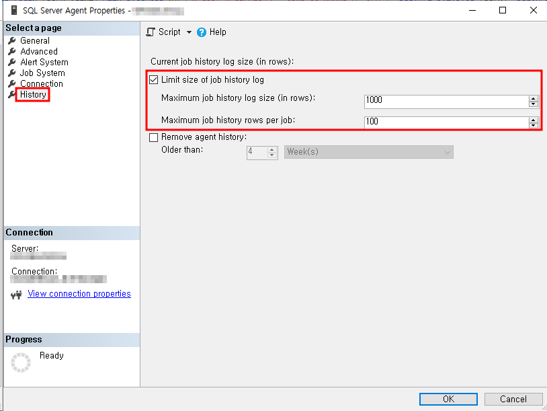
Task: Click the Older than number field
Action: point(257,152)
